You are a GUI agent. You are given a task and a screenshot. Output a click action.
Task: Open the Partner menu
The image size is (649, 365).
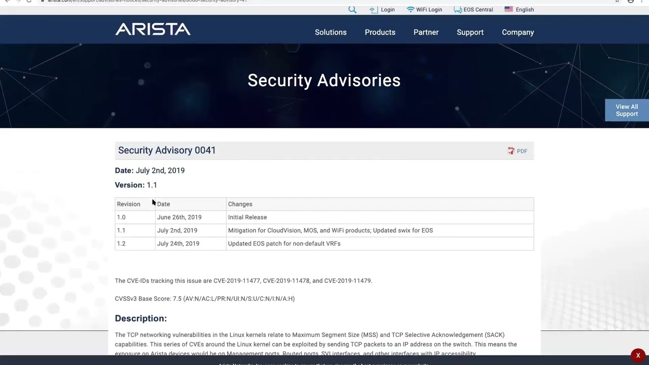(x=426, y=32)
